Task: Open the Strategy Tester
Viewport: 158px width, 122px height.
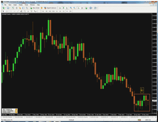Action: point(27,8)
